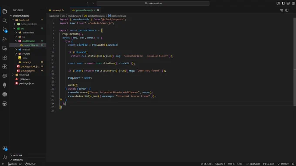Collapse the src folder
Image resolution: width=296 pixels, height=166 pixels.
coord(14,28)
